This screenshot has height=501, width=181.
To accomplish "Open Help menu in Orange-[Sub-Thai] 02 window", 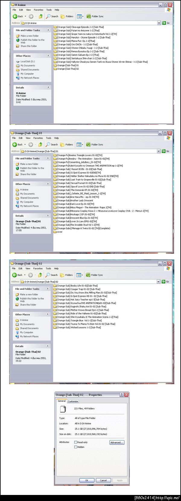I will (x=56, y=268).
